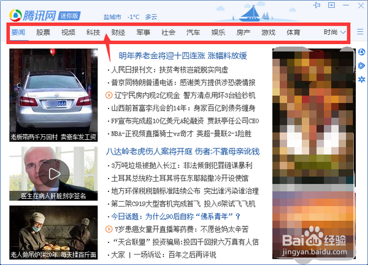Click the Tencent penguin logo icon
The height and width of the screenshot is (265, 368).
point(15,15)
